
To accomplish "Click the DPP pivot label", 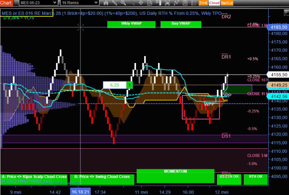I will click(x=227, y=95).
